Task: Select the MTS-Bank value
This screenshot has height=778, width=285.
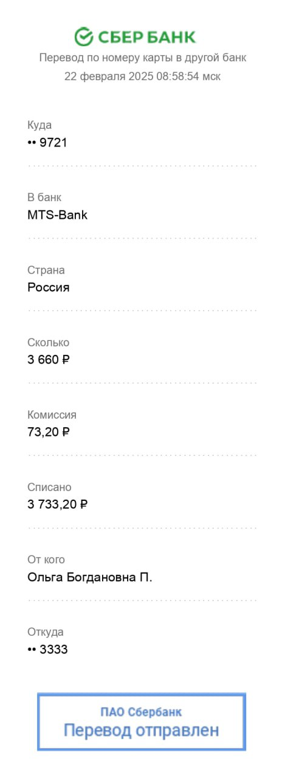Action: point(58,215)
